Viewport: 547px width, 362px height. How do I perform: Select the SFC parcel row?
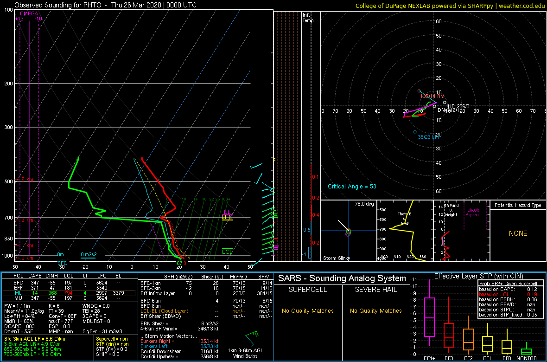70,282
